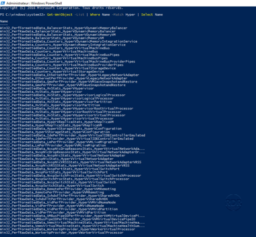The width and height of the screenshot is (256, 237).
Task: Click truncated Win32_PerfFormattedData_NvspNicDropReasonsStats_HyperVVirtualNetworkAda... line
Action: (x=72, y=149)
